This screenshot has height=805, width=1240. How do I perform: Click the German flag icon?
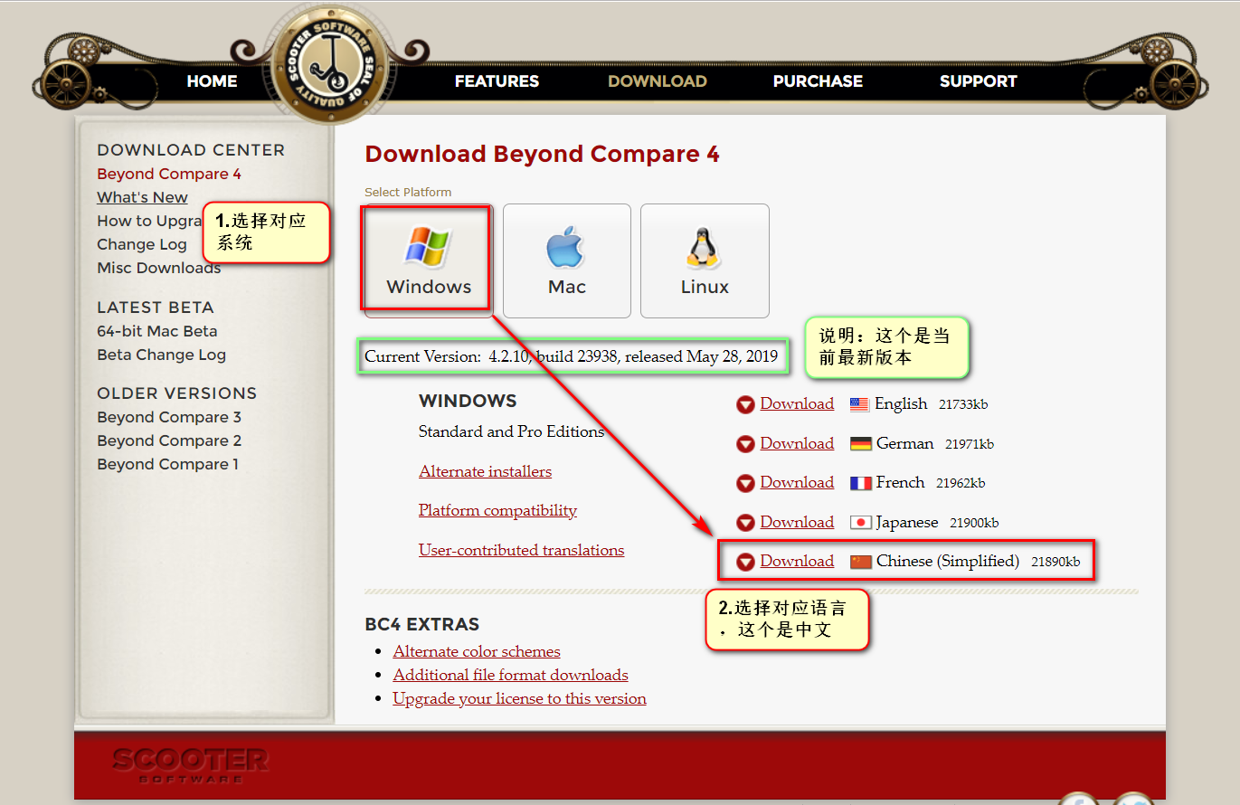(x=861, y=444)
